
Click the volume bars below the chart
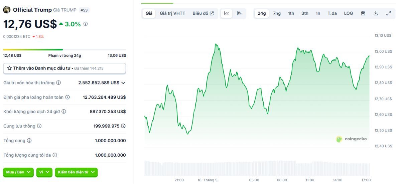pos(257,168)
